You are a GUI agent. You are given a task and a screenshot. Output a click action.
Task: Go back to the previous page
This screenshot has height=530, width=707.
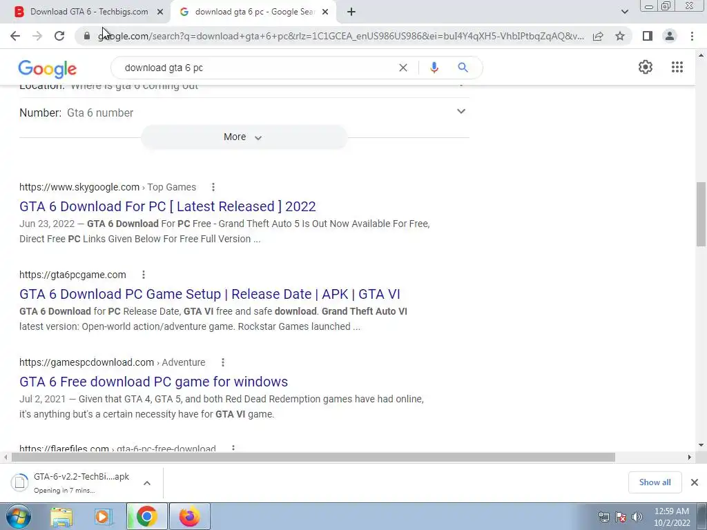coord(15,36)
